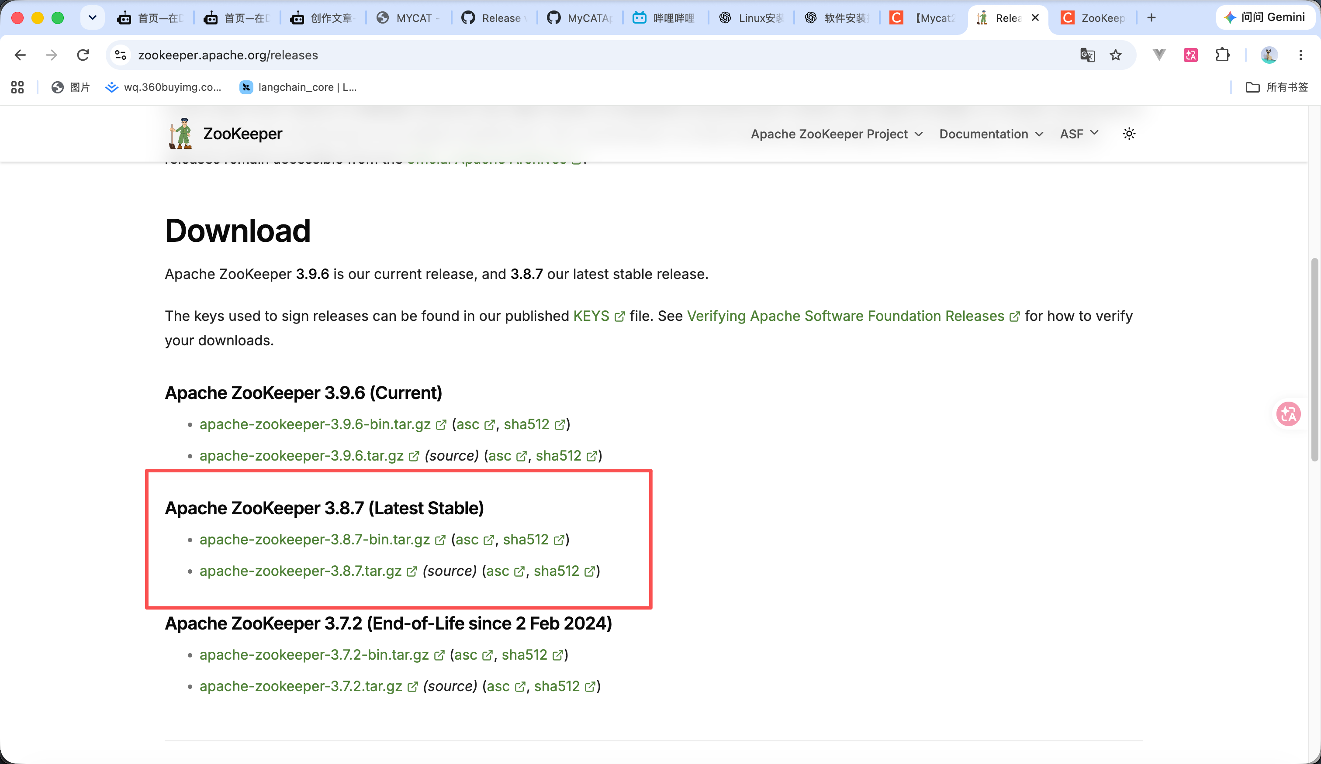Open wq.360buyimg.co... bookmark
1321x764 pixels.
click(163, 87)
